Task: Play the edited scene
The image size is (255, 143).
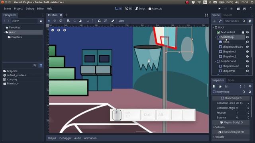Action: pyautogui.click(x=238, y=9)
